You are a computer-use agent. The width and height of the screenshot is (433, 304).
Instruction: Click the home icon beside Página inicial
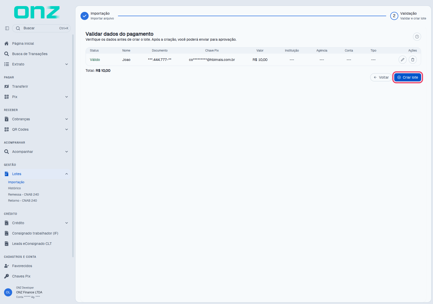click(7, 43)
